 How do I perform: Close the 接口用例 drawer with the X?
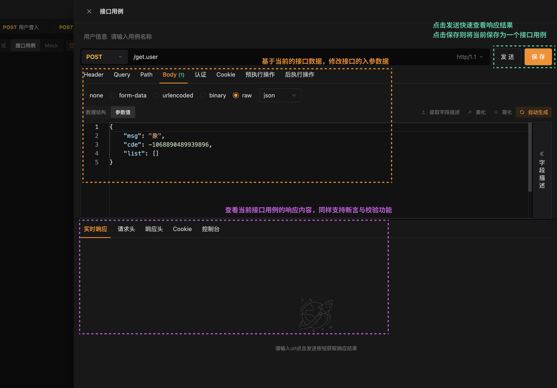click(x=89, y=11)
